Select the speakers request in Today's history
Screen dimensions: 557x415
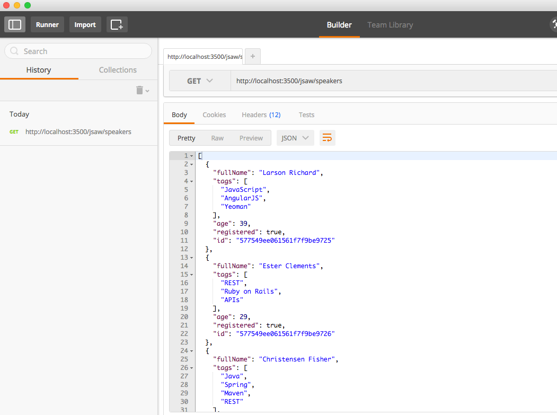(x=78, y=131)
